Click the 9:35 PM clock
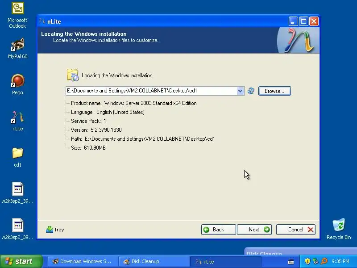Screen dimensions: 357x268 tap(340, 261)
